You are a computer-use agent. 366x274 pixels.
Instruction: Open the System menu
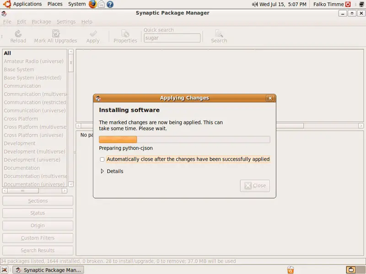pos(77,4)
